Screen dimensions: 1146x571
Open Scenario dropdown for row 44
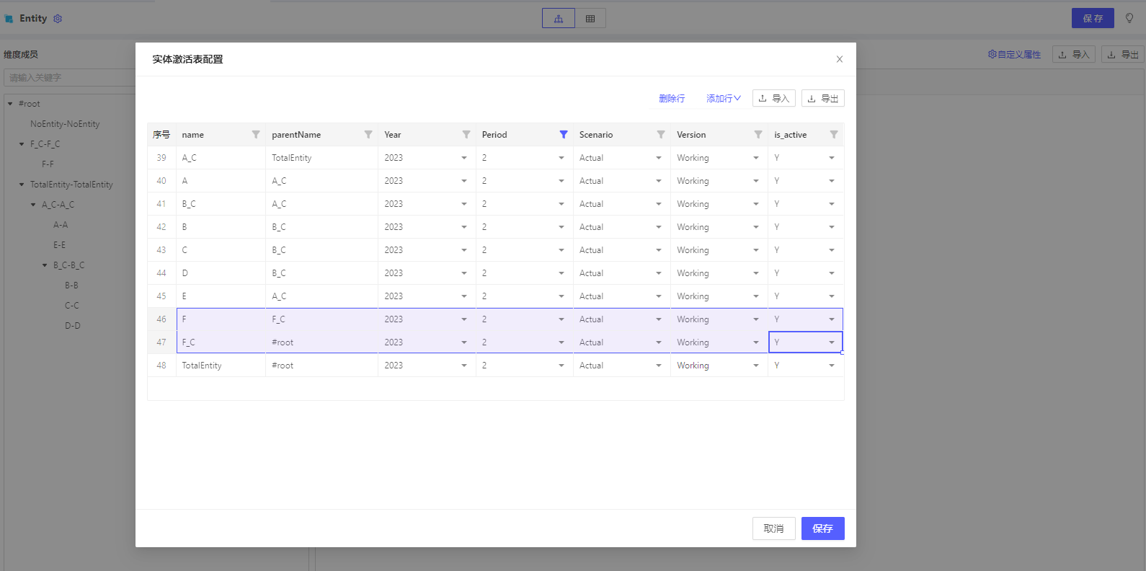pos(658,273)
